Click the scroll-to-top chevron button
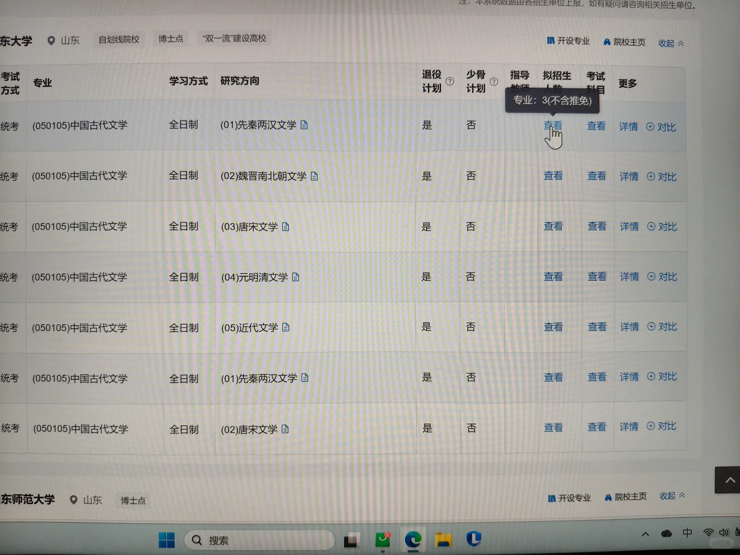 tap(730, 480)
